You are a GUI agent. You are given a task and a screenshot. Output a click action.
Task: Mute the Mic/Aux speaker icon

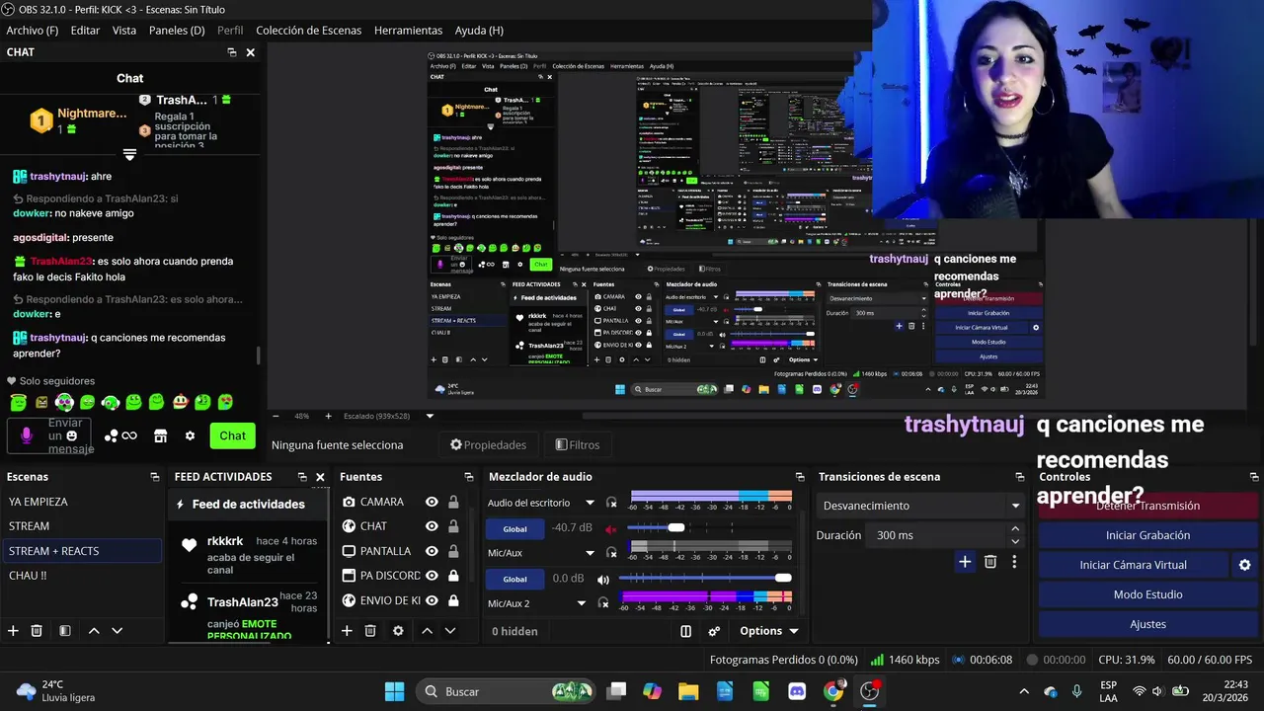click(x=603, y=579)
